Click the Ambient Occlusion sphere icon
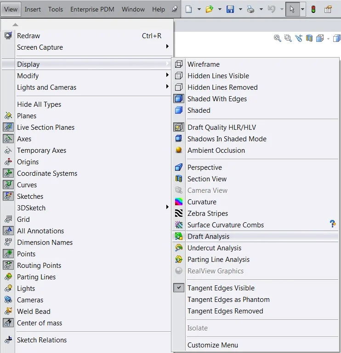341x353 pixels. (x=179, y=150)
